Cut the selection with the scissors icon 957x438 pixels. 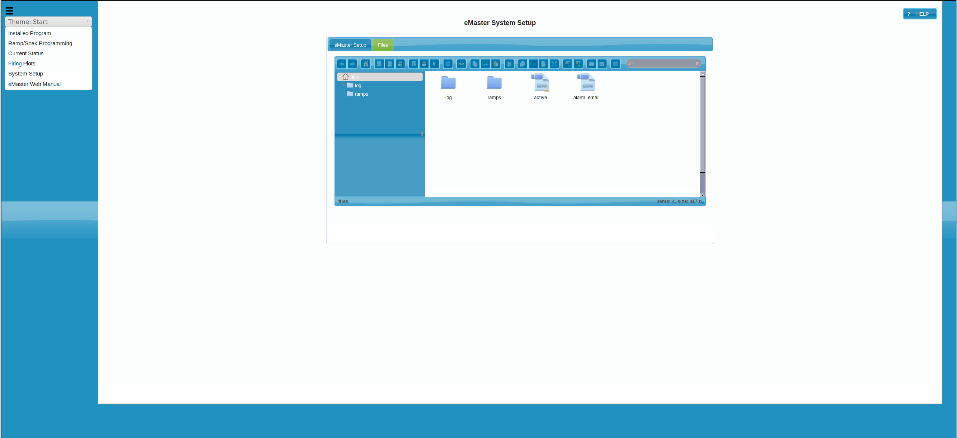(x=485, y=64)
